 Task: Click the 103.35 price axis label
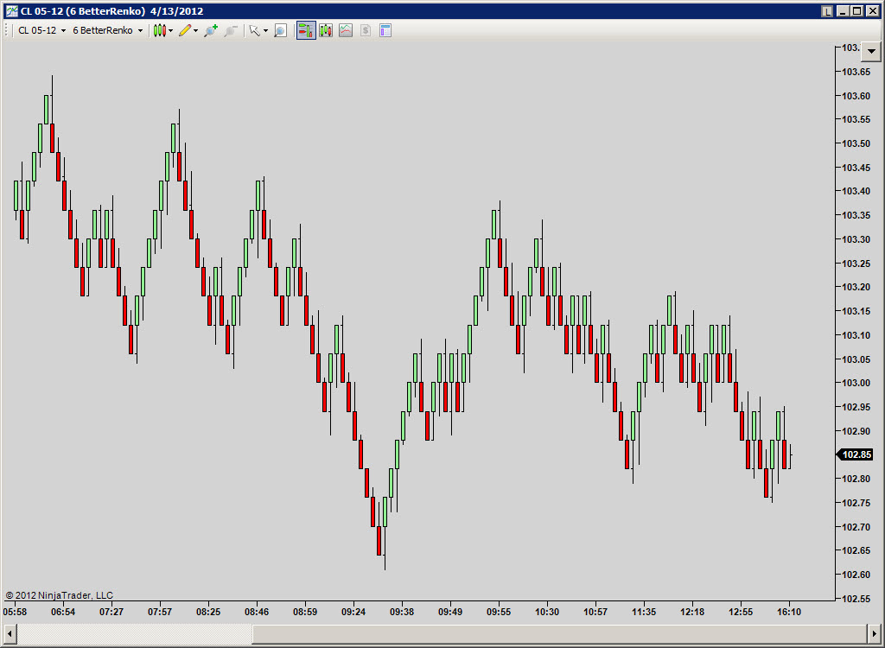pos(856,216)
